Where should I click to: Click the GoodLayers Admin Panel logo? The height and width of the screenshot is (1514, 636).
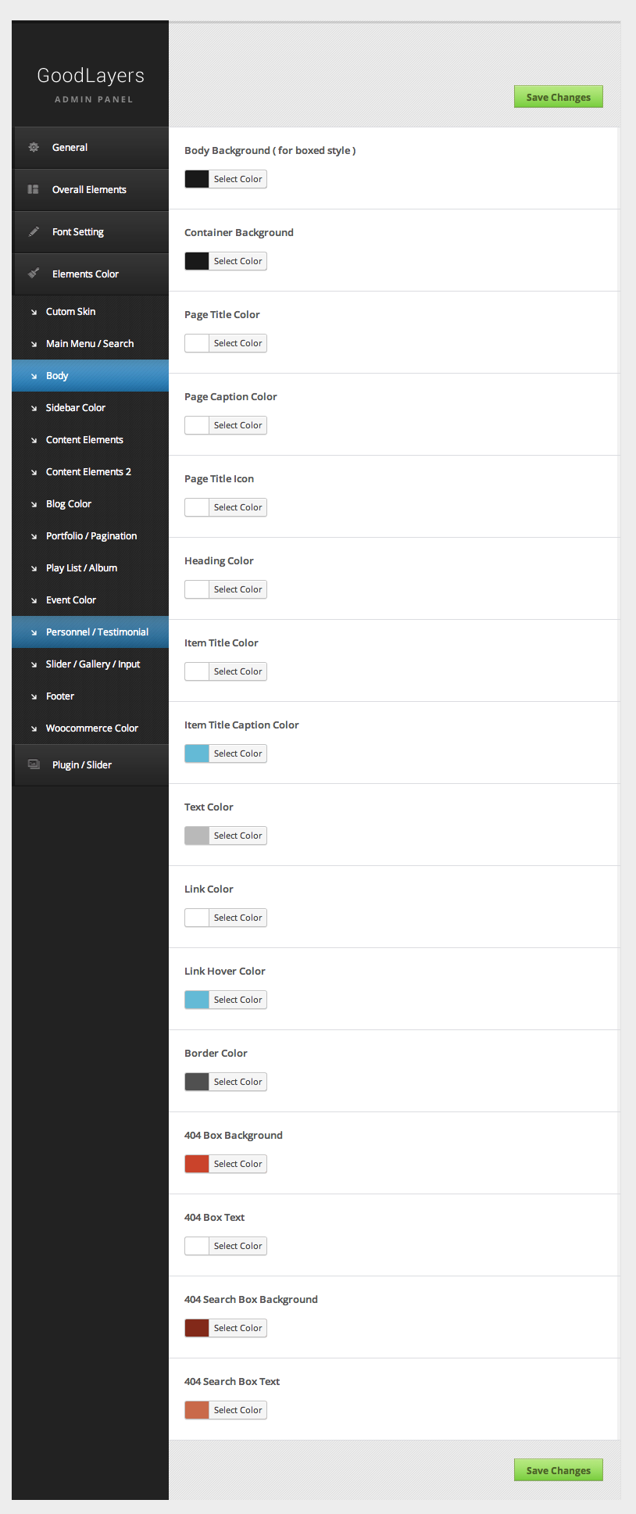click(91, 84)
